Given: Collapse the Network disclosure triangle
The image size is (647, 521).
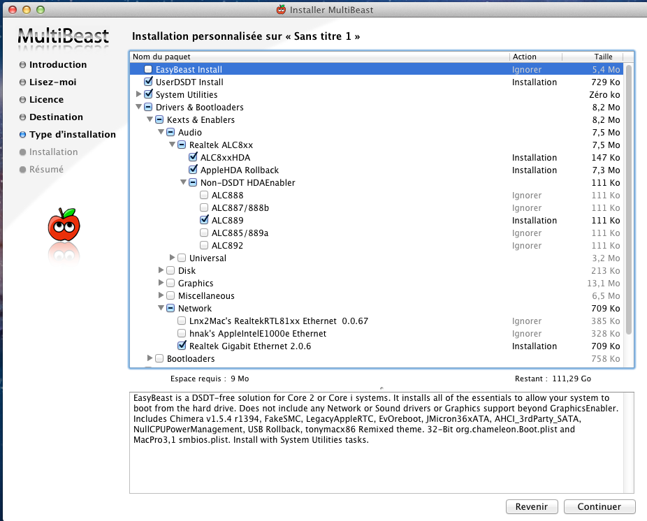Looking at the screenshot, I should coord(161,308).
